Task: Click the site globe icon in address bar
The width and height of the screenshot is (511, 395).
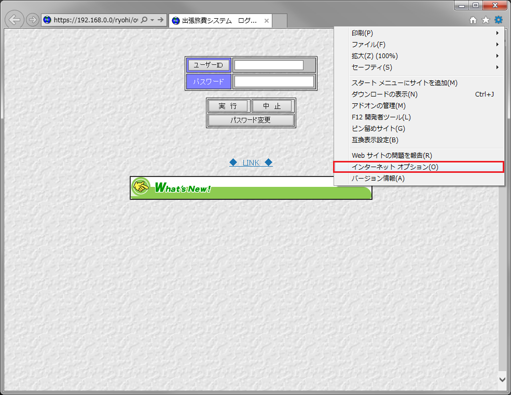Action: pos(47,20)
